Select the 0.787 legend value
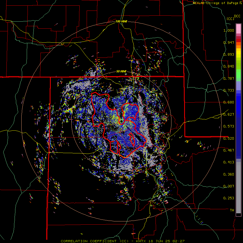 coord(229,78)
